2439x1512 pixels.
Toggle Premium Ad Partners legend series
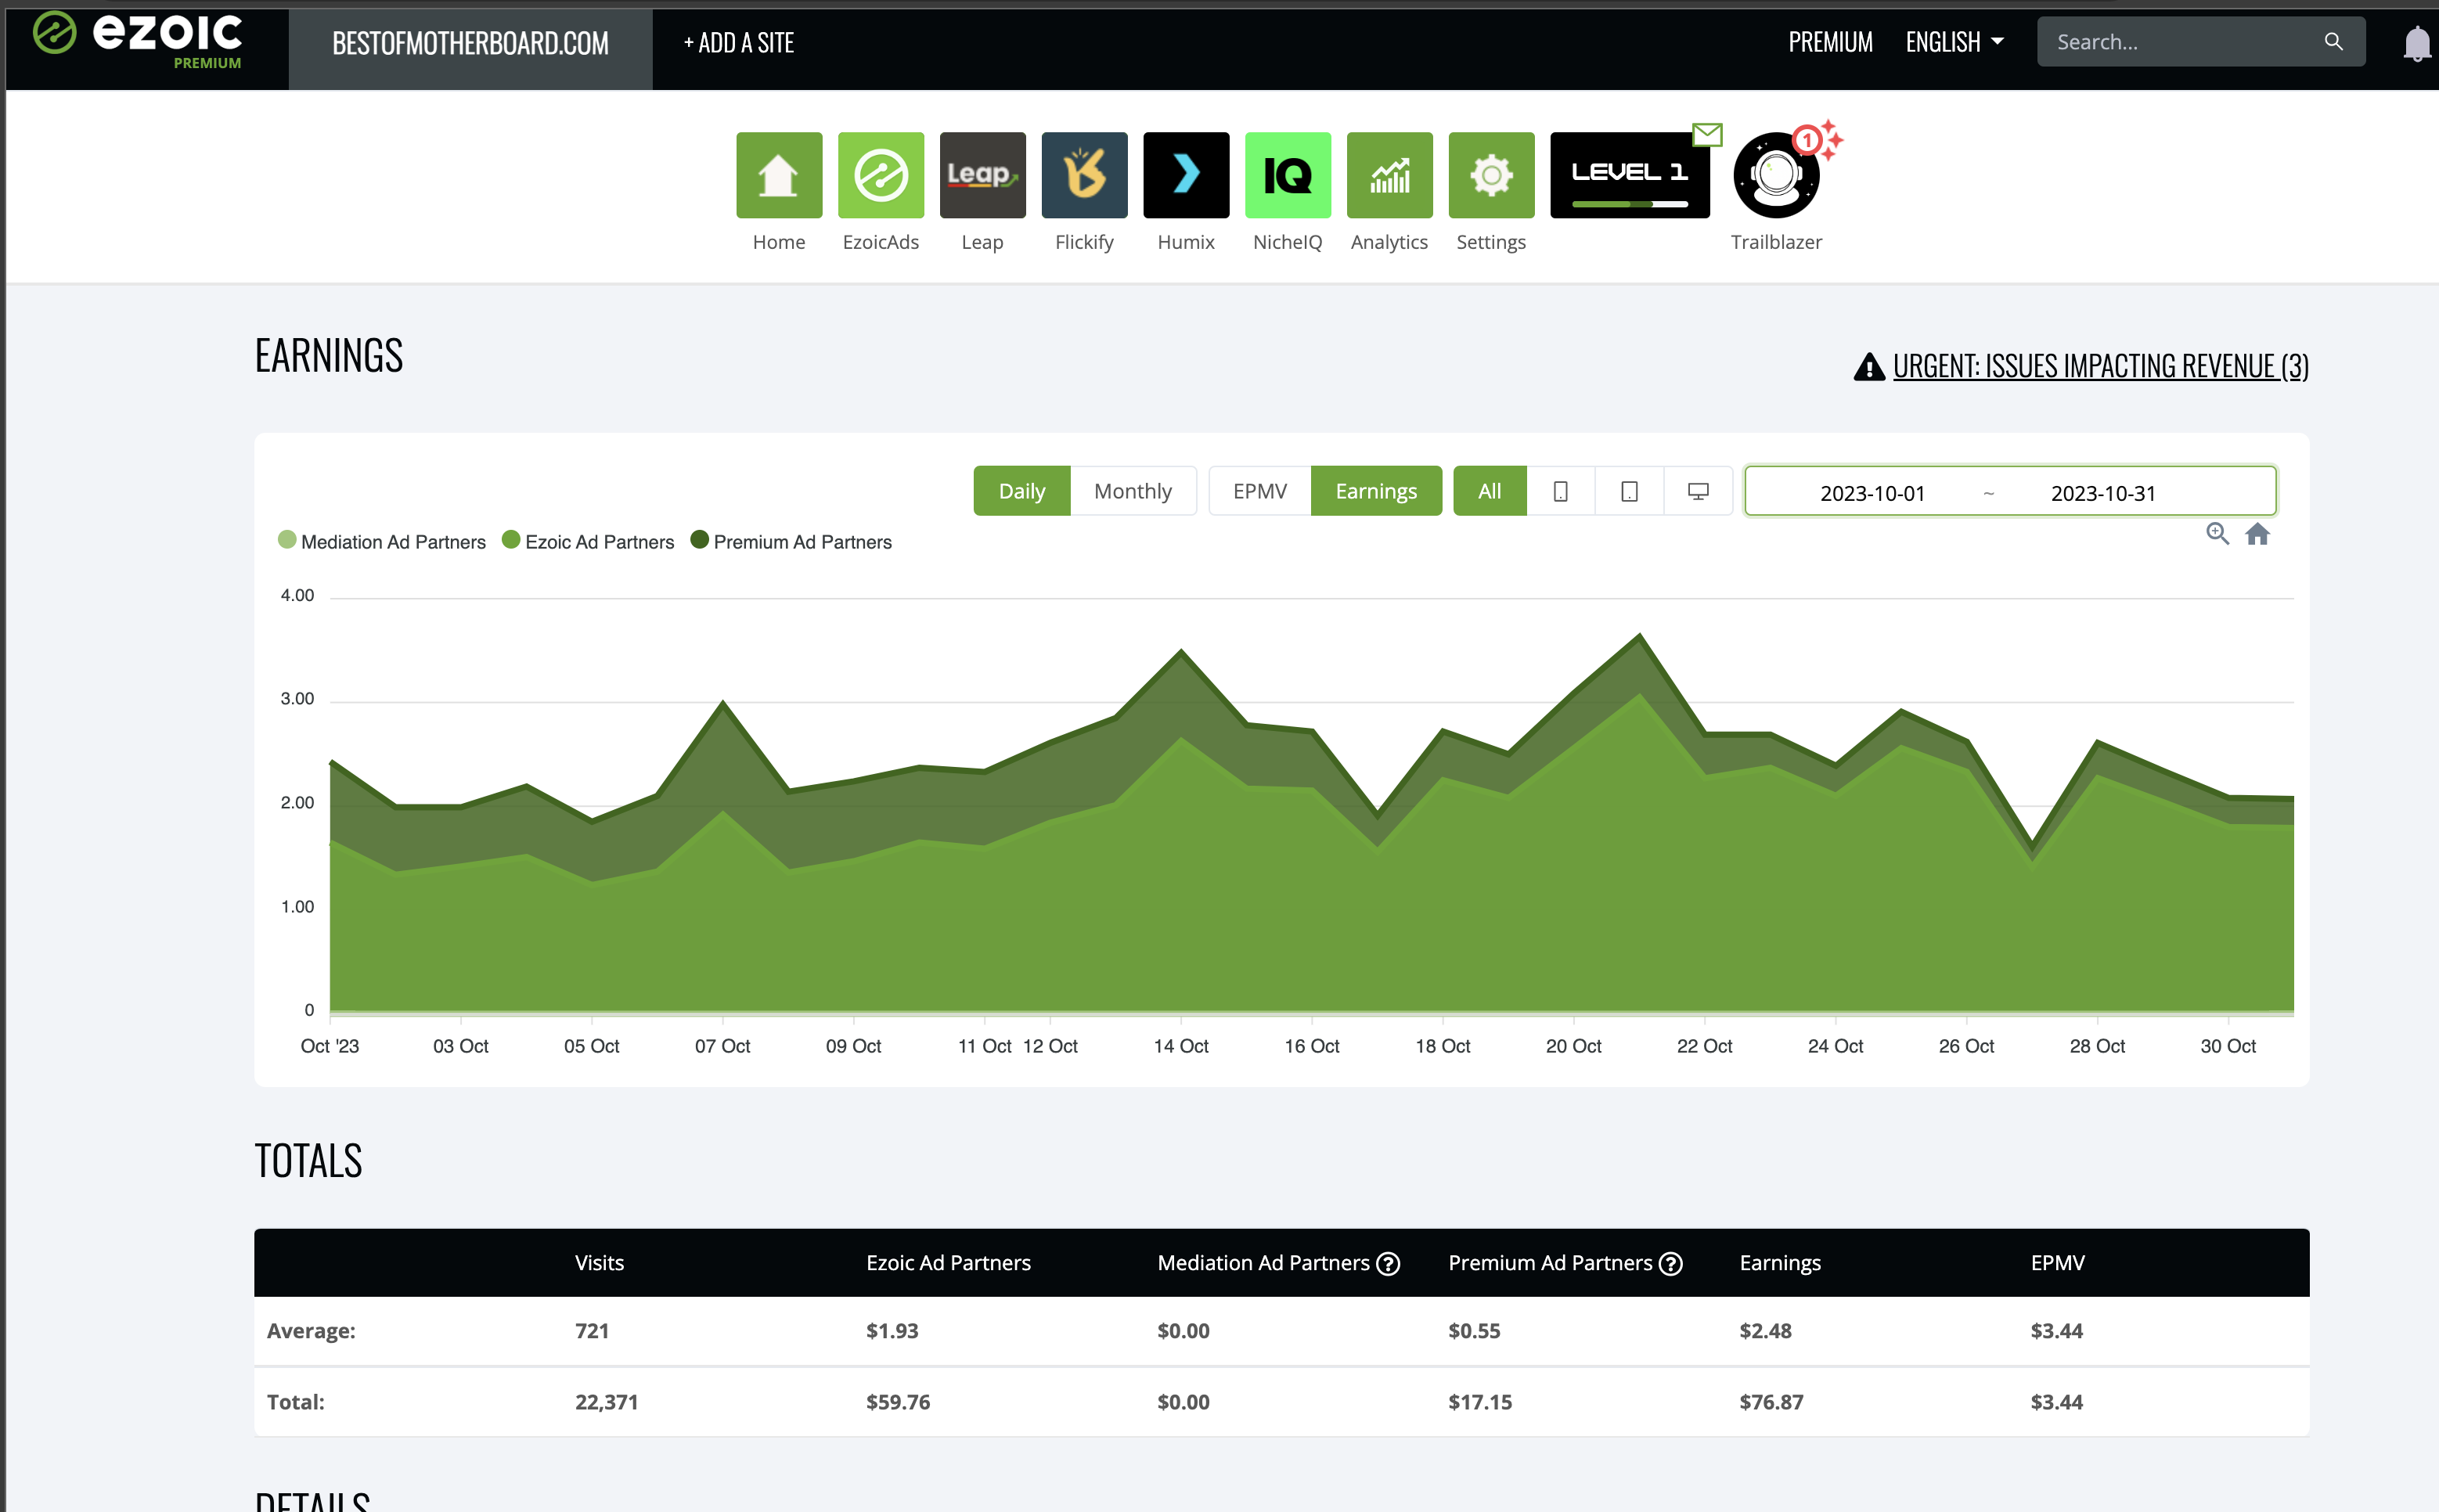pos(791,541)
